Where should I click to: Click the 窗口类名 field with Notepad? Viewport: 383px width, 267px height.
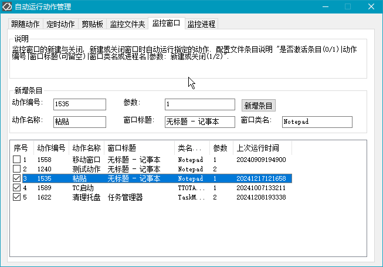pyautogui.click(x=317, y=122)
